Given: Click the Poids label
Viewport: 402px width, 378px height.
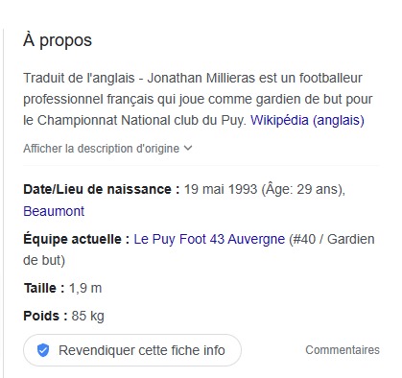Looking at the screenshot, I should (x=45, y=316).
